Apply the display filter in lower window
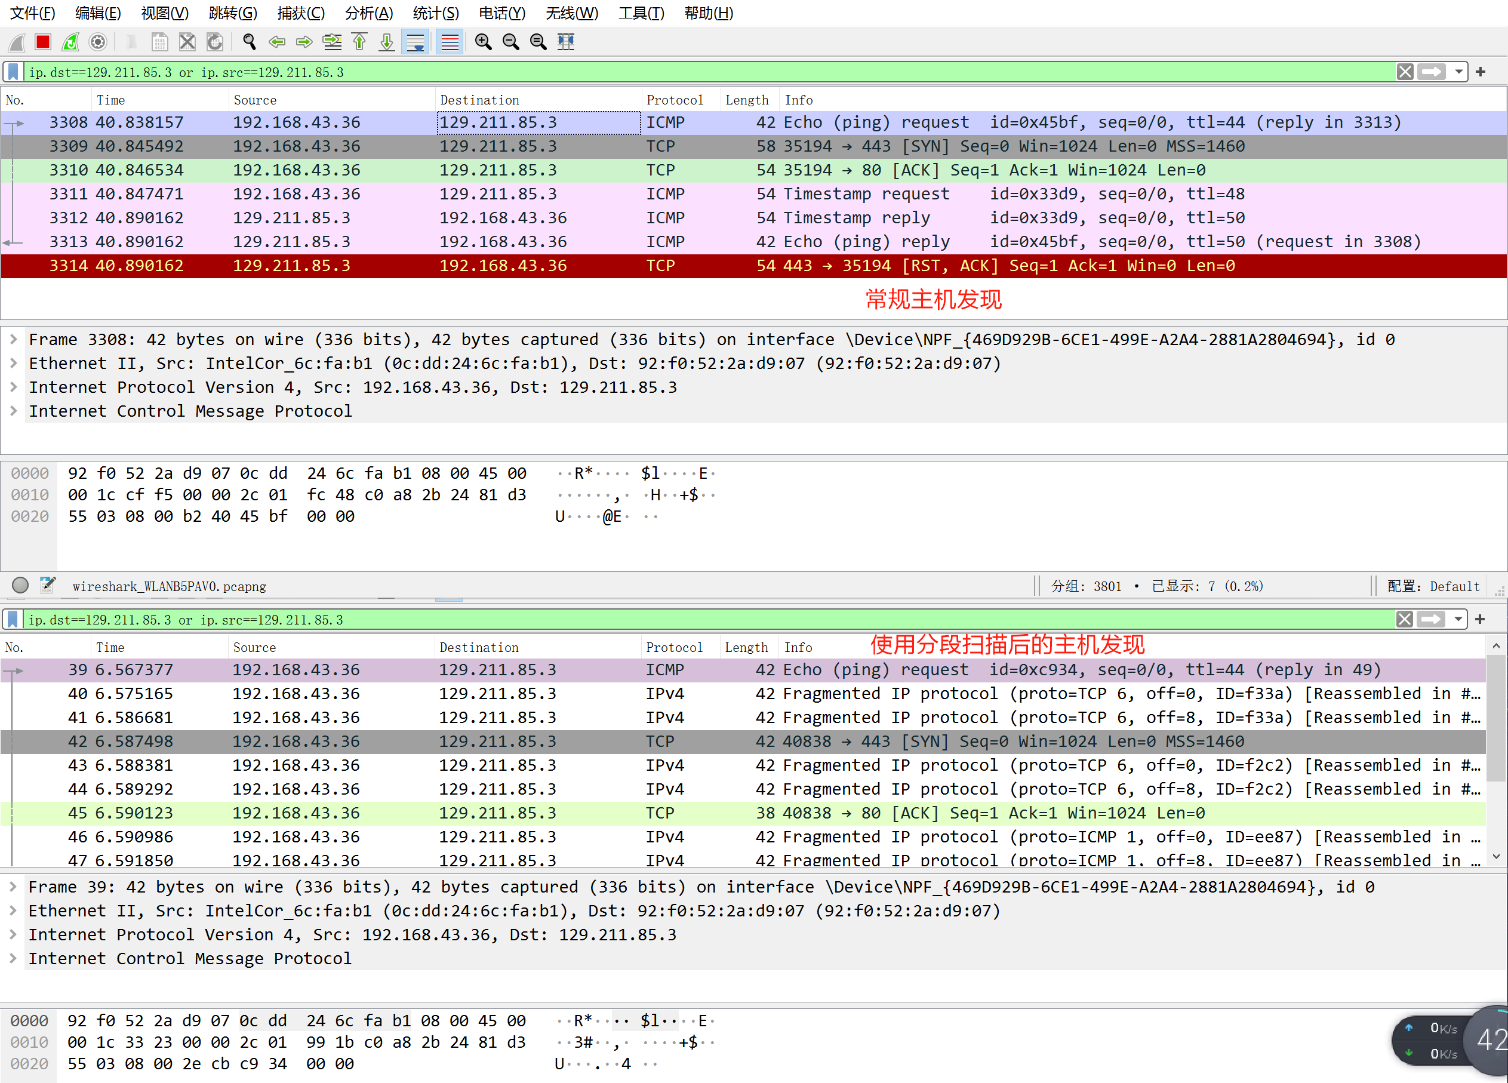This screenshot has width=1508, height=1083. (1431, 620)
